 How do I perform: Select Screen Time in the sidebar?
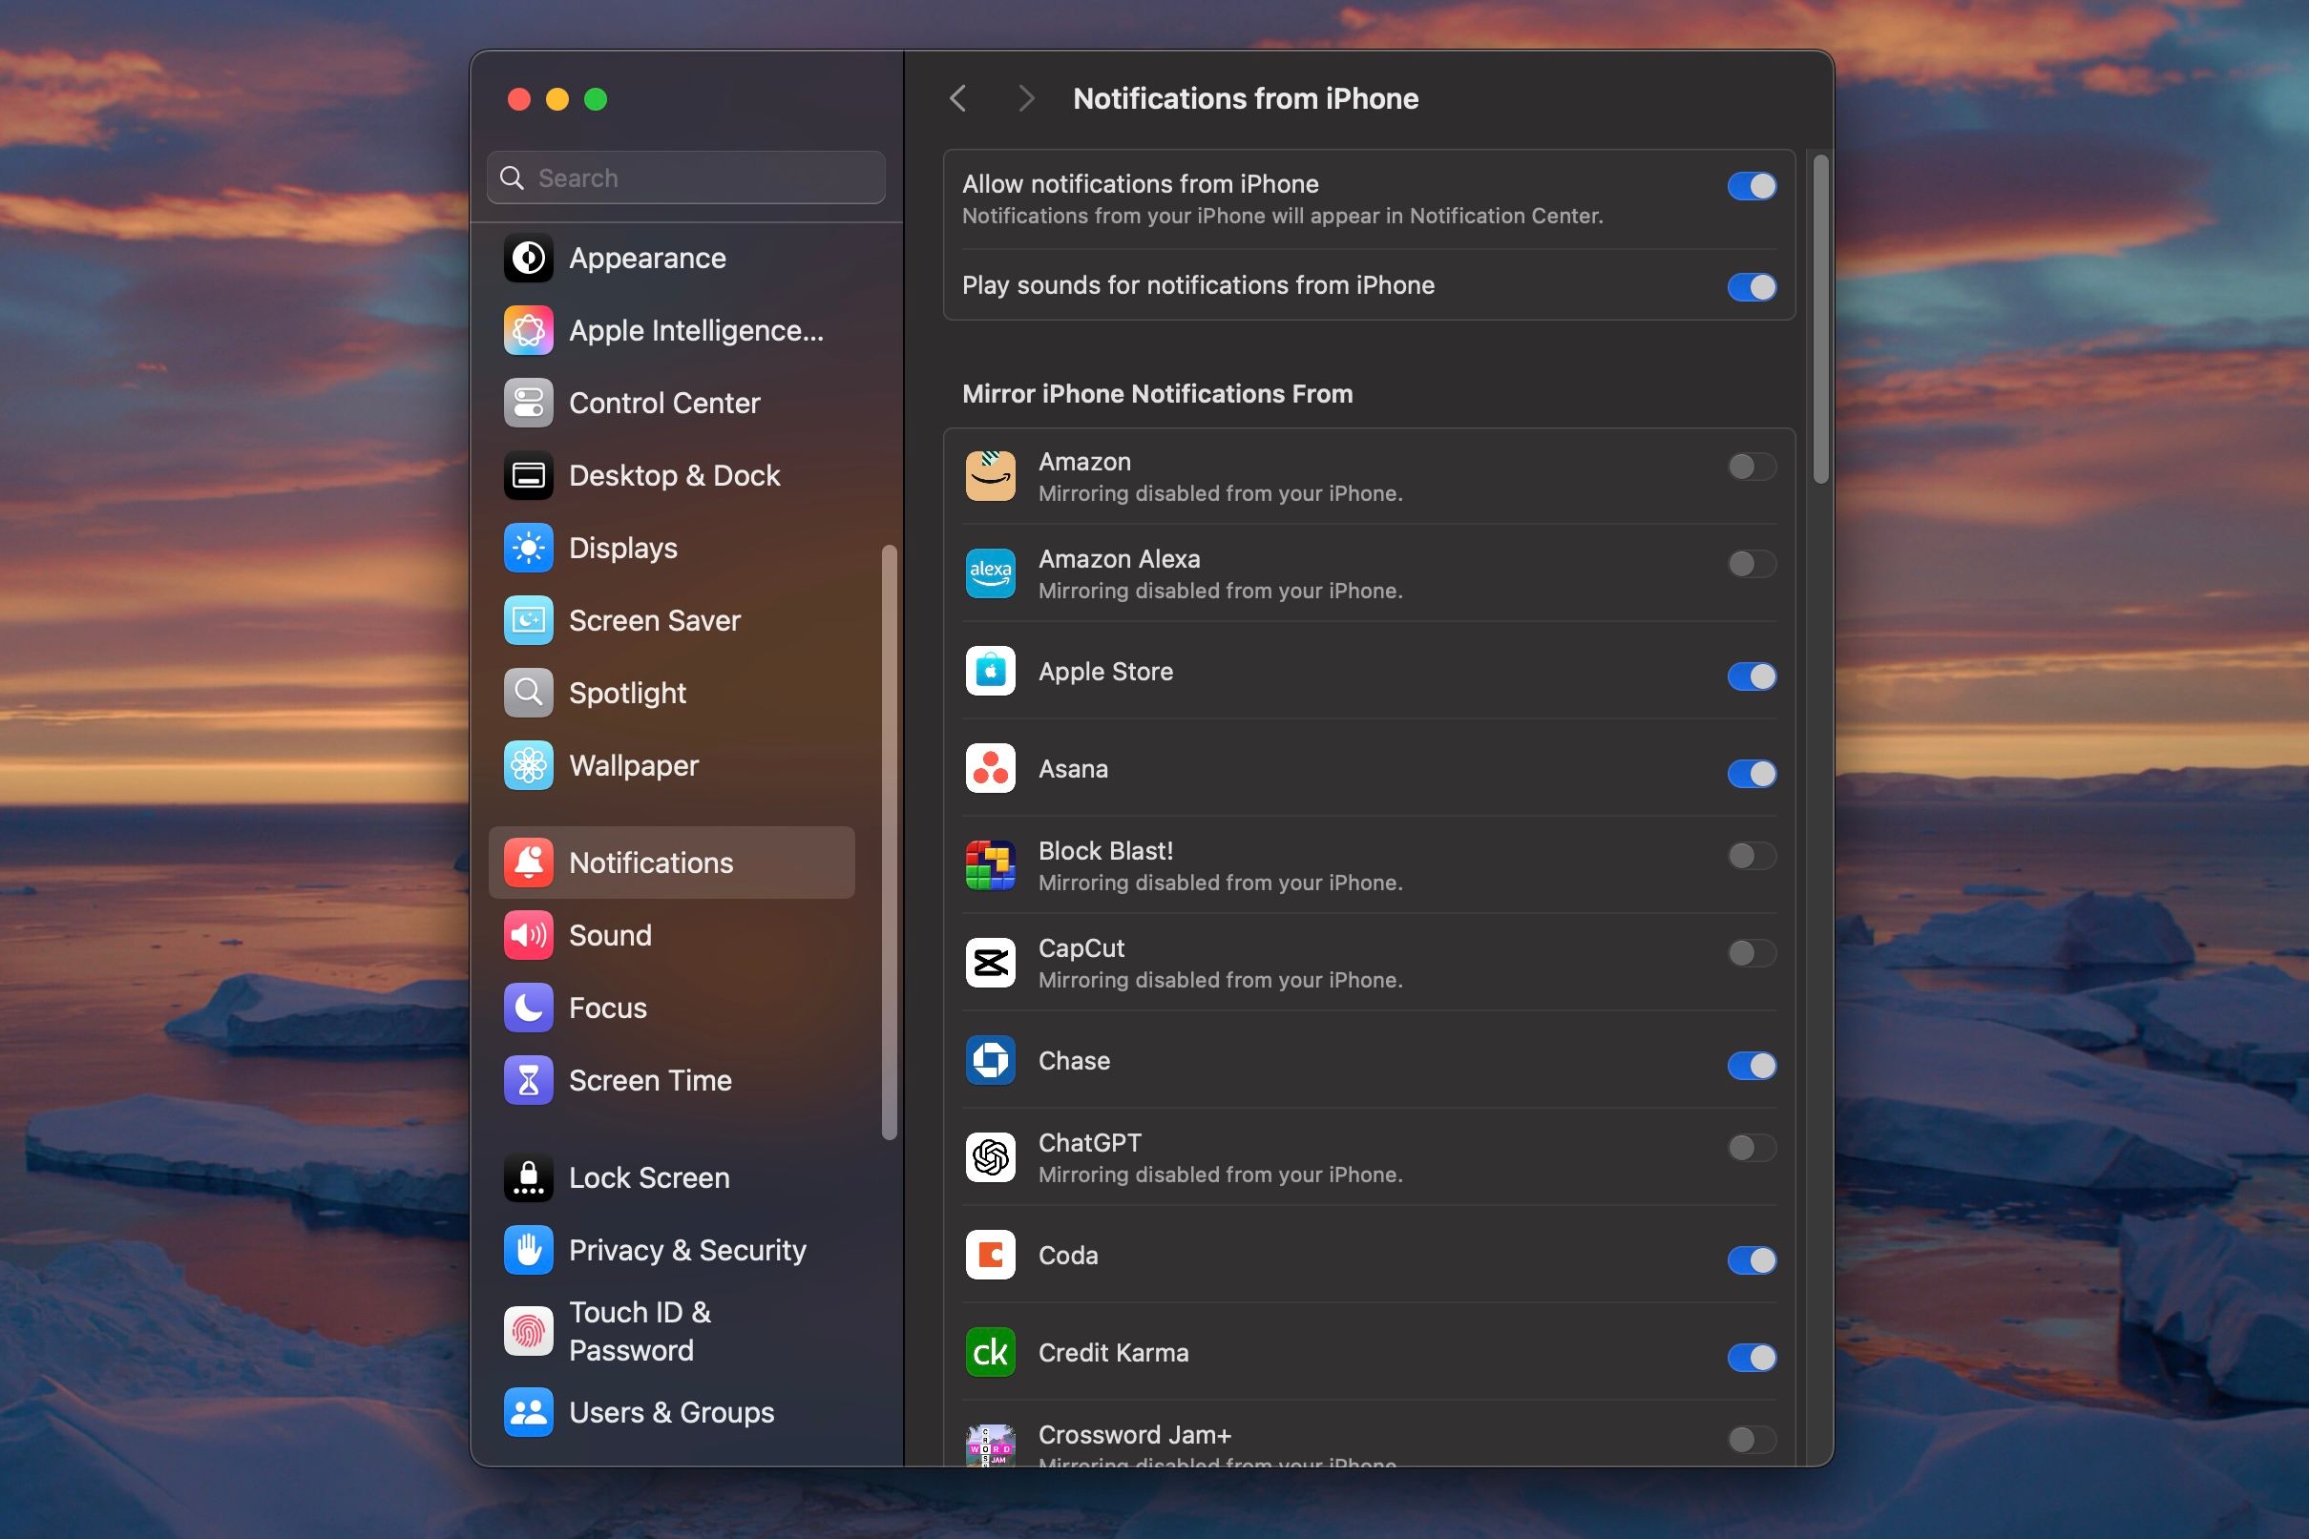pyautogui.click(x=671, y=1082)
